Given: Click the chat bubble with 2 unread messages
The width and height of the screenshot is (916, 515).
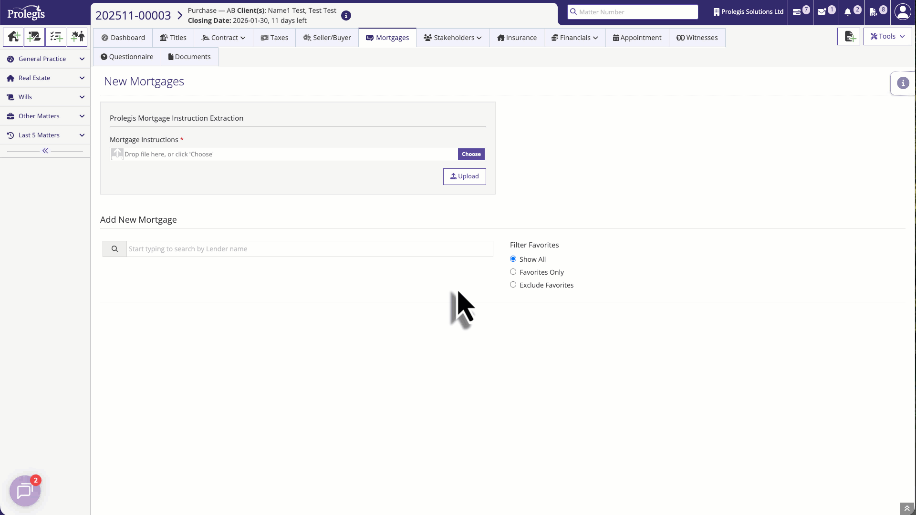Looking at the screenshot, I should tap(25, 490).
